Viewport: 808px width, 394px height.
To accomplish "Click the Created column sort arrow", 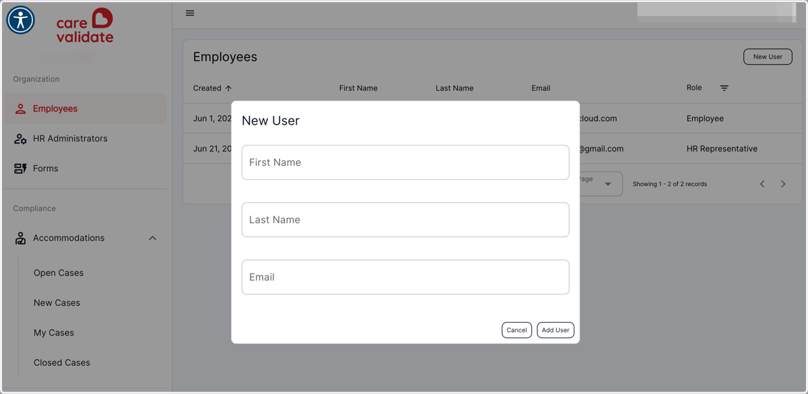I will pos(228,88).
